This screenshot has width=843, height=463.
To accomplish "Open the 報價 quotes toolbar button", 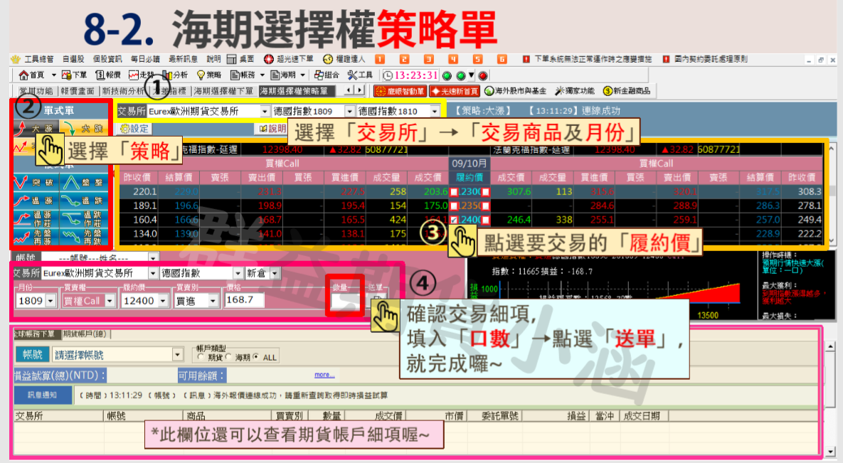I will 108,75.
